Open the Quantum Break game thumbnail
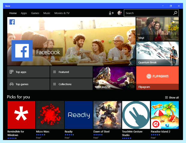186x143 pixels. point(157,53)
